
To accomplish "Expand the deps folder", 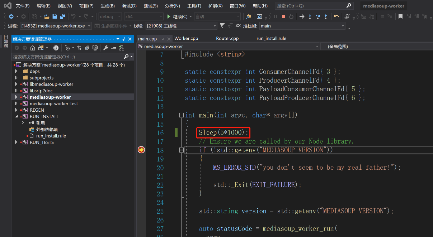I will coord(16,71).
